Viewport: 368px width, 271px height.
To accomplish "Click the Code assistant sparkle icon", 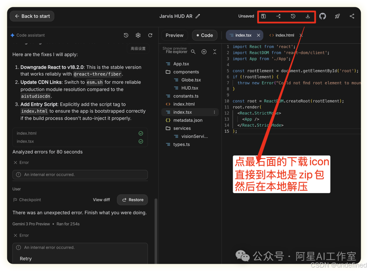I will [x=13, y=35].
